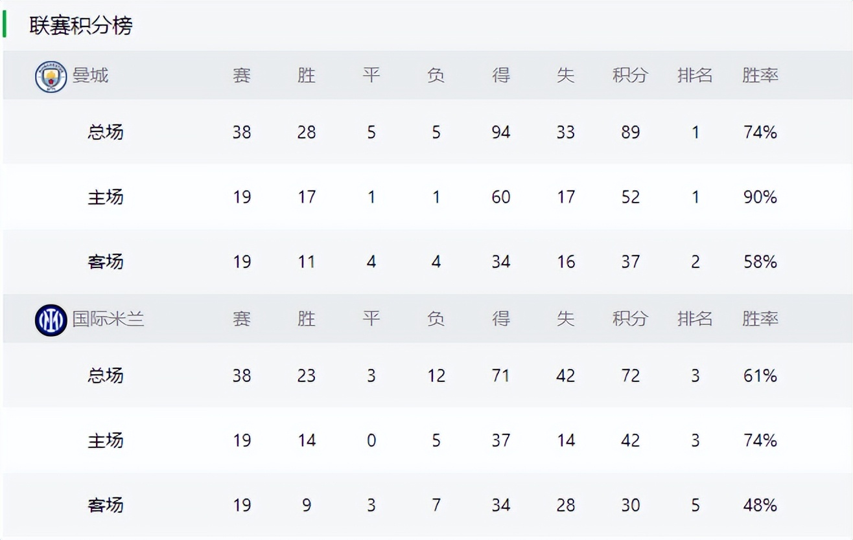Select 国际米兰's 总场 row label

click(x=105, y=376)
